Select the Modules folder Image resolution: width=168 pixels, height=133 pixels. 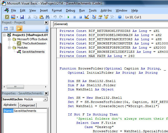tap(22, 48)
